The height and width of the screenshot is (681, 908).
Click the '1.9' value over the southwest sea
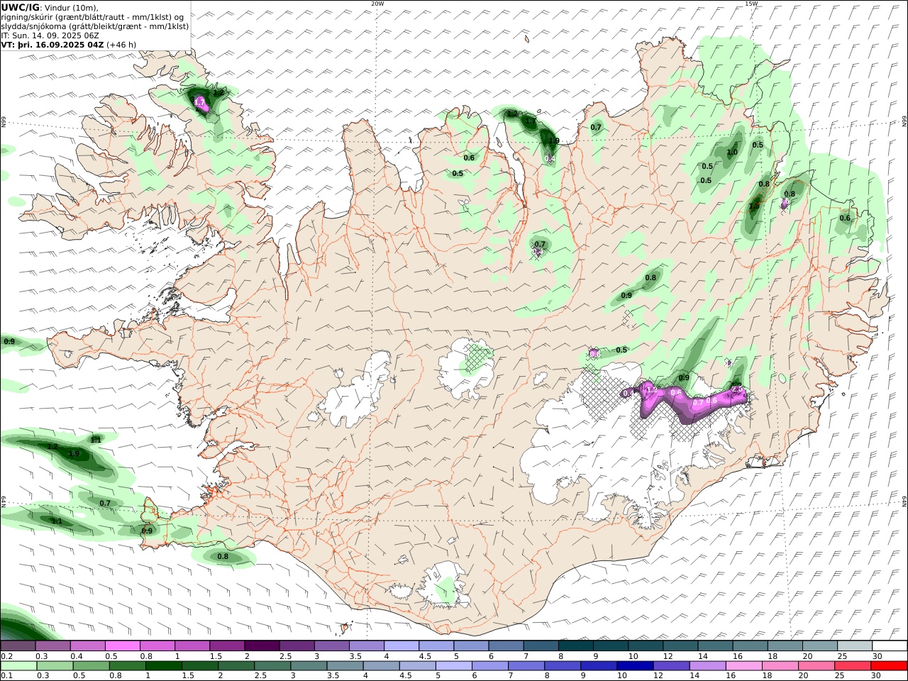[74, 454]
